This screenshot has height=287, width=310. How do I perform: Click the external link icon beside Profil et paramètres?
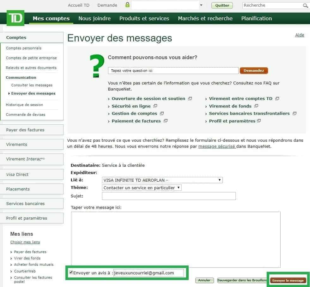point(258,121)
